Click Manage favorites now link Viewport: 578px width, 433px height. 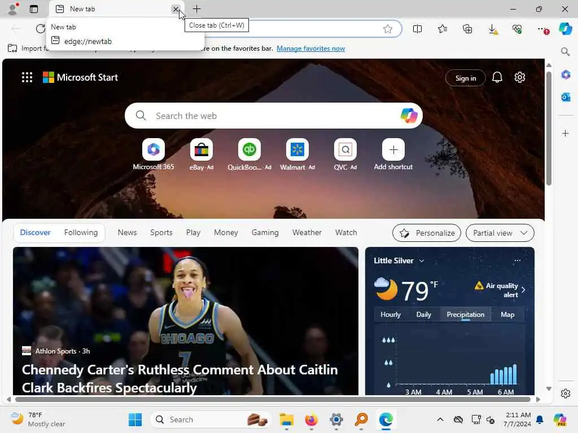pos(311,48)
